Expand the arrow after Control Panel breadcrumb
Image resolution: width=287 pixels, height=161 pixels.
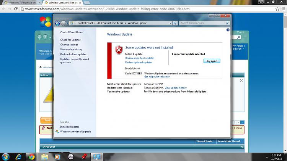click(x=95, y=23)
